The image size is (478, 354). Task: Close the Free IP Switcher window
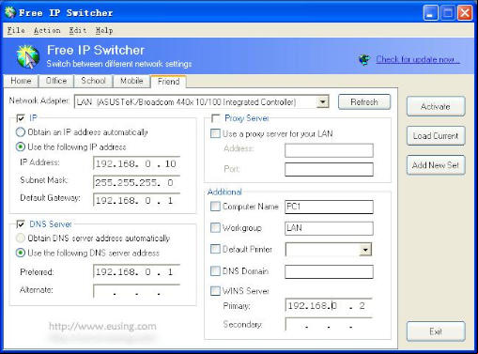[x=465, y=13]
